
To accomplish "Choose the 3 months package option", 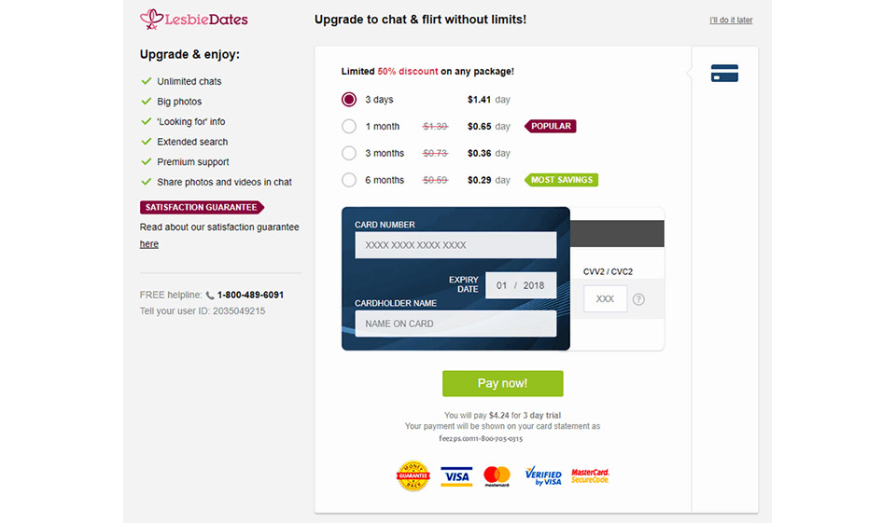I will pyautogui.click(x=349, y=153).
